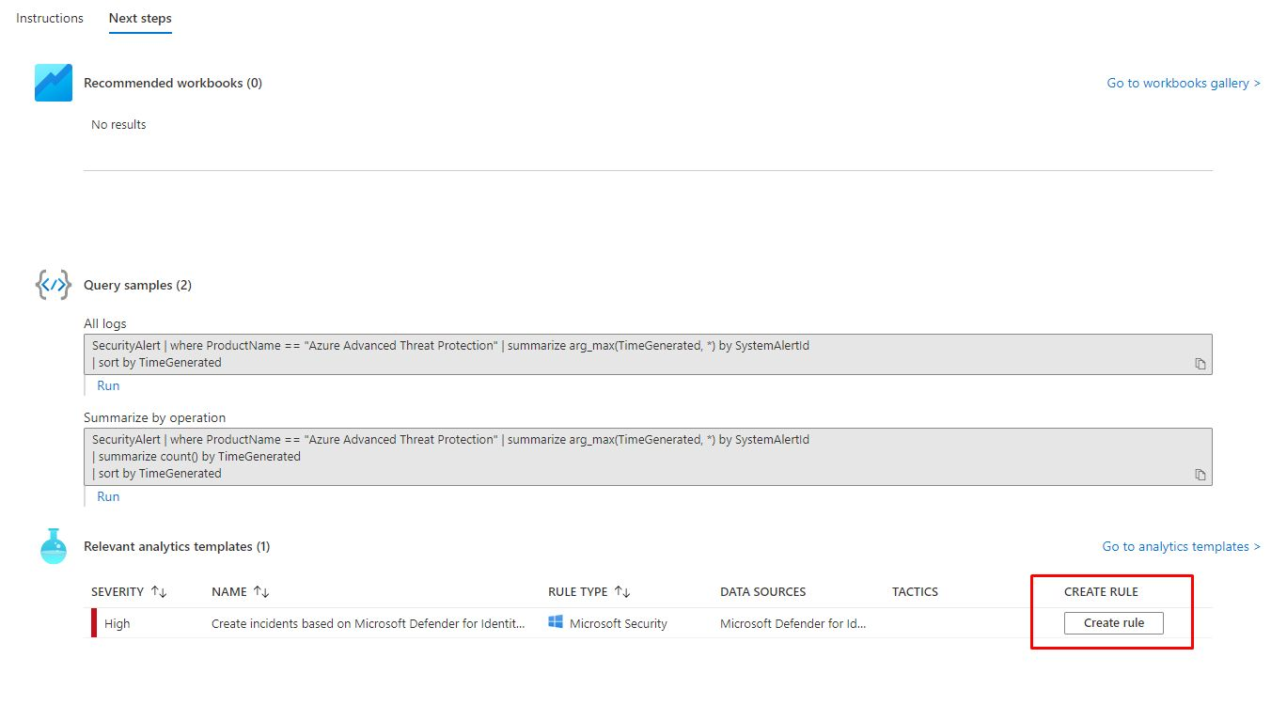Click the Recommended workbooks chart icon
This screenshot has width=1271, height=705.
54,83
